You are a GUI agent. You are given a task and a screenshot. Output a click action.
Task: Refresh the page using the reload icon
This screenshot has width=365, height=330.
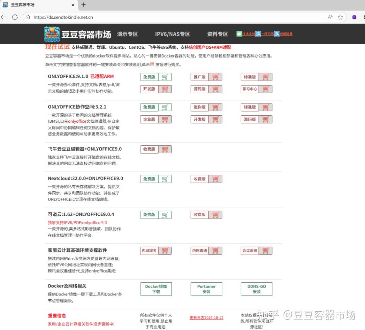pos(15,17)
